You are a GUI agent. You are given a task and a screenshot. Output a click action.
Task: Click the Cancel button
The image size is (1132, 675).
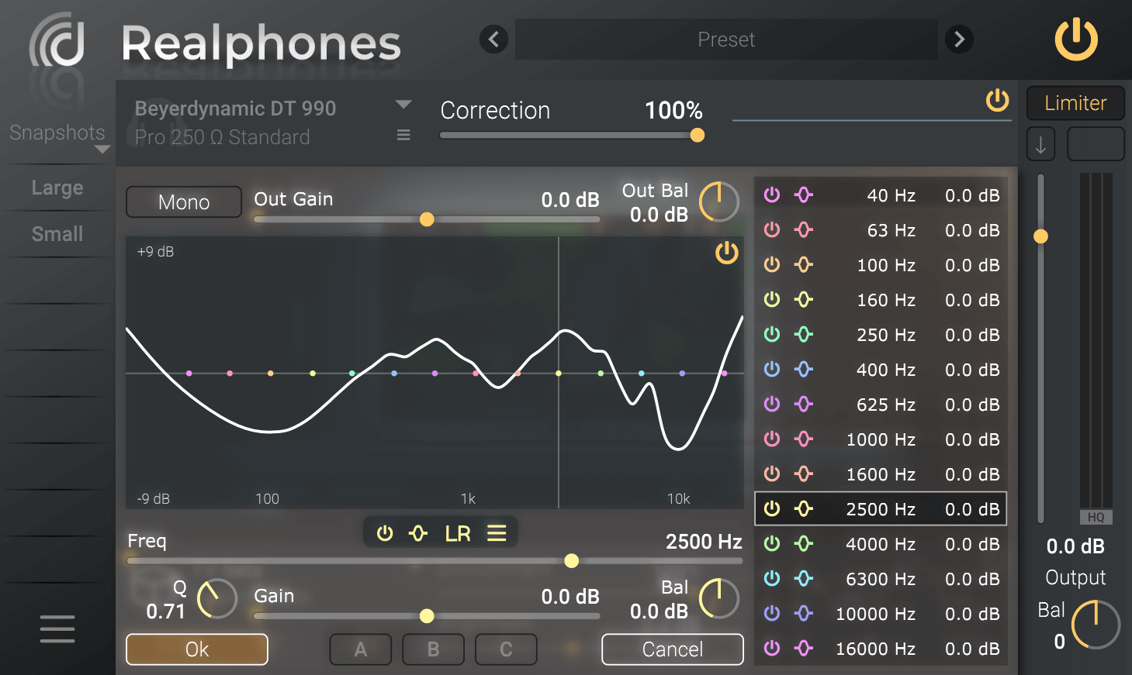pos(673,649)
